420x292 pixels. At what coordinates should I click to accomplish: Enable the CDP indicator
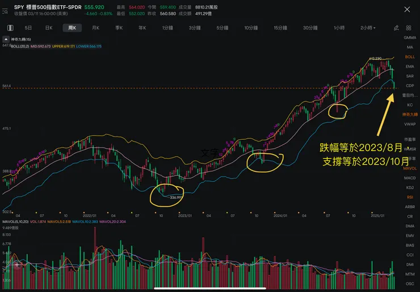(x=410, y=86)
